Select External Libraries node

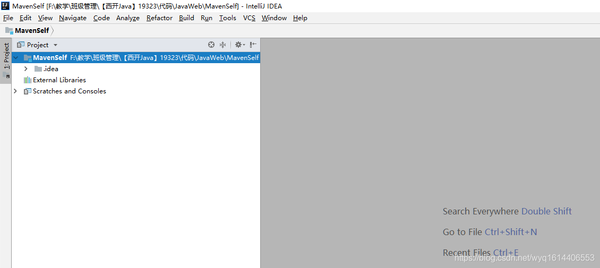click(59, 80)
